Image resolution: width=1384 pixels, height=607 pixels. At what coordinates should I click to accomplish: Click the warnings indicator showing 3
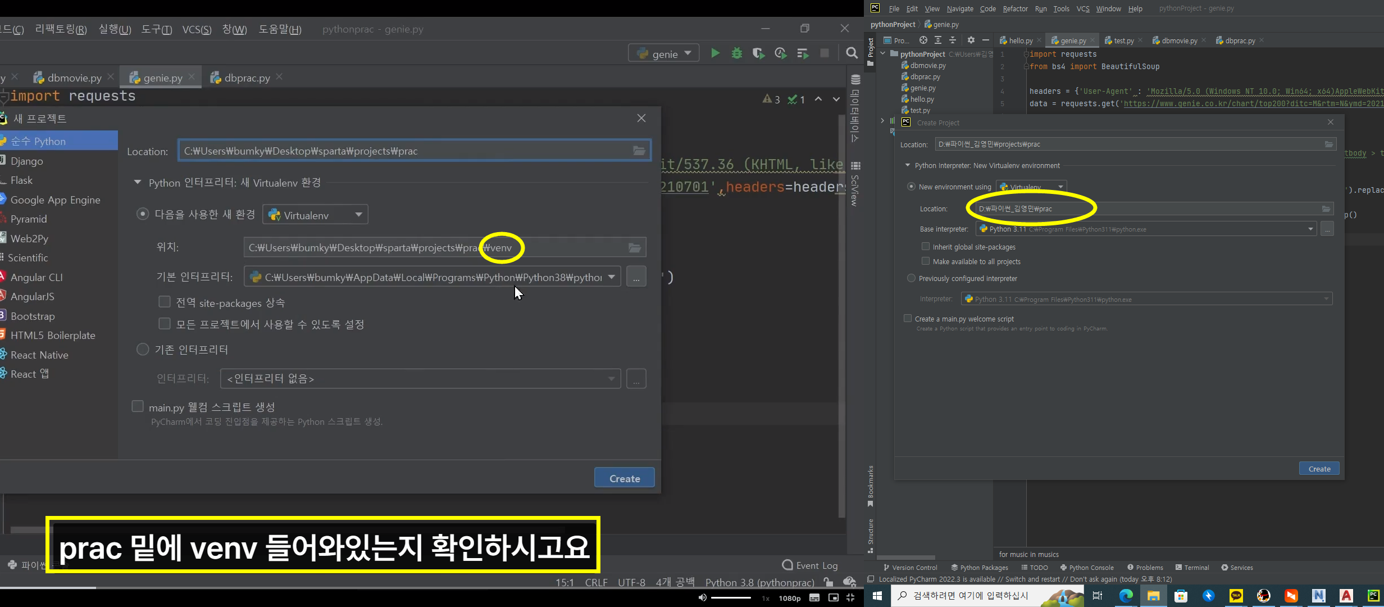pyautogui.click(x=771, y=99)
